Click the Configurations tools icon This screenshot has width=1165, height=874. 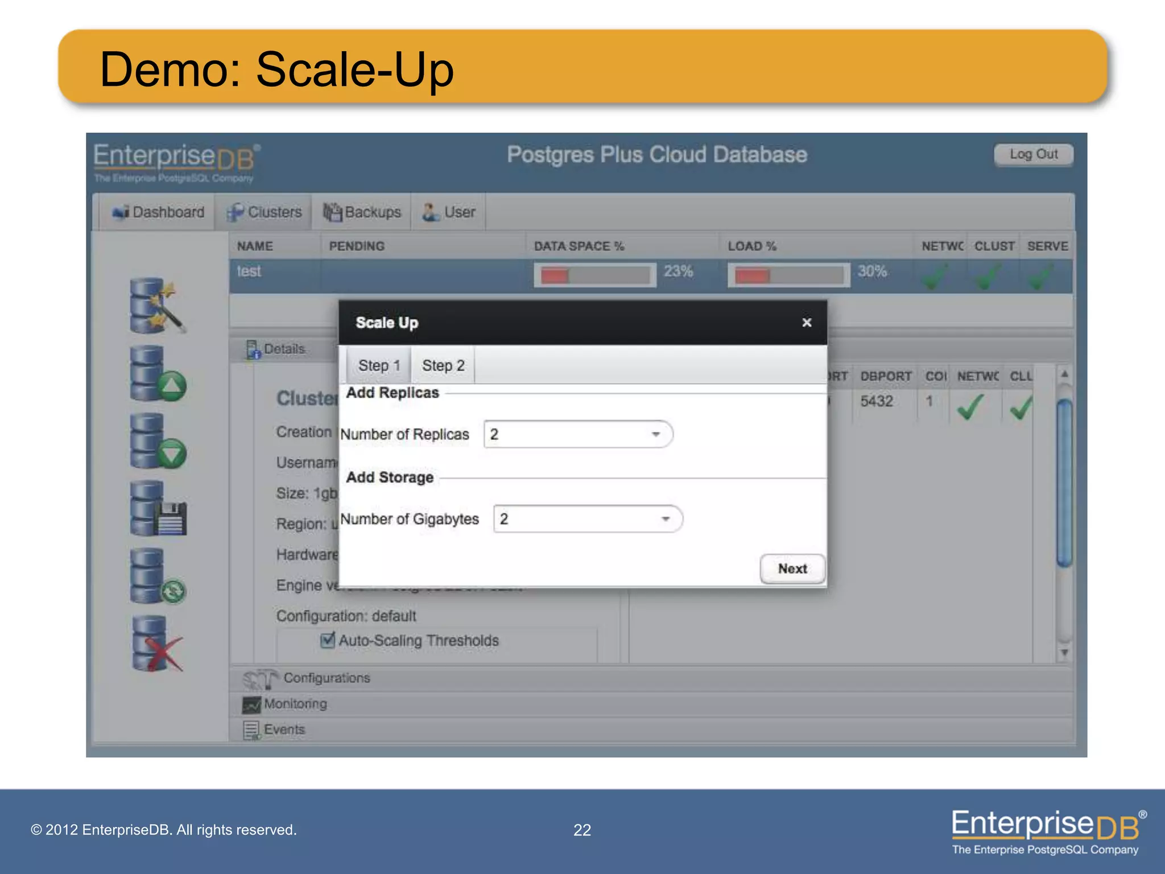tap(261, 679)
